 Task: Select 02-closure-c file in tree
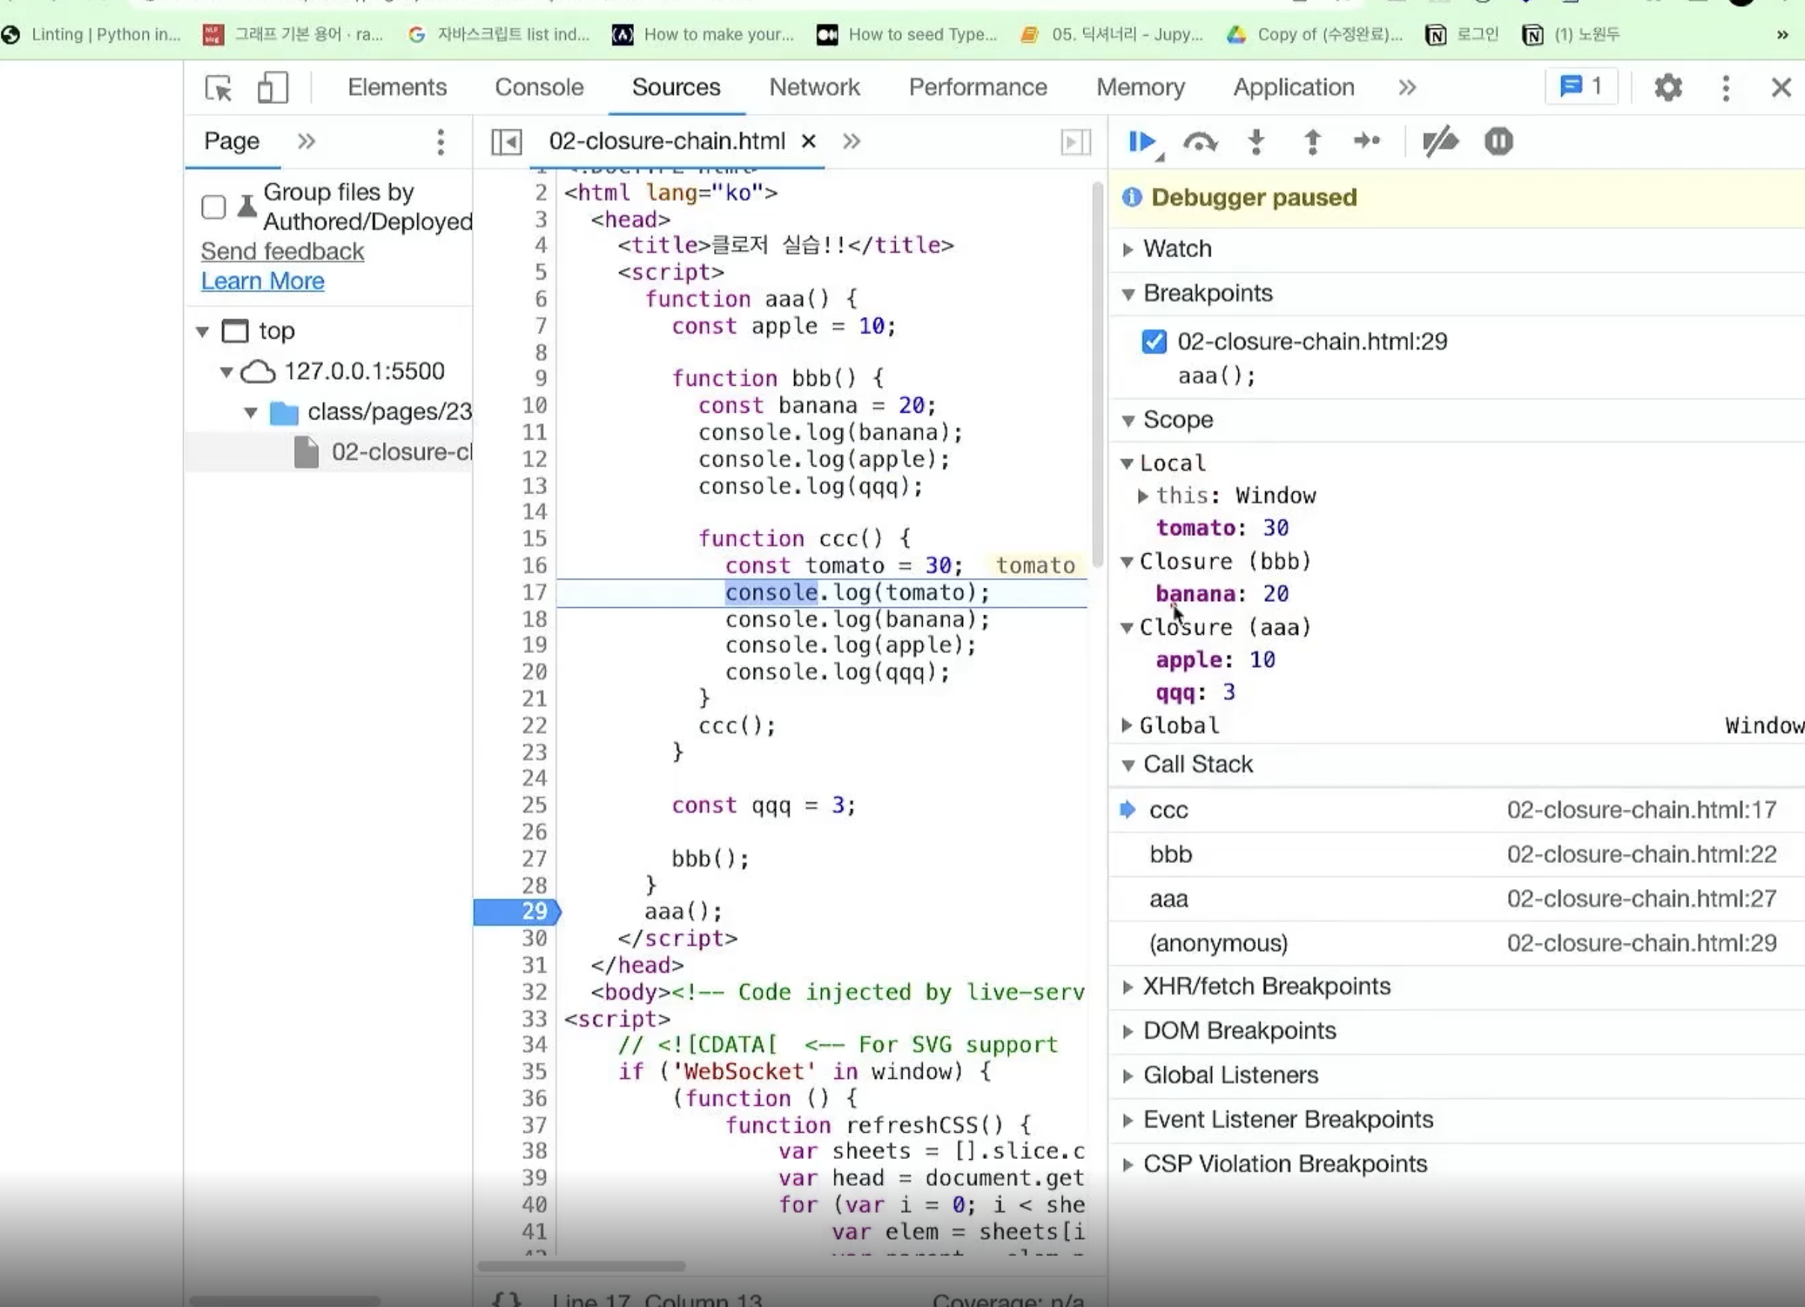[x=329, y=453]
